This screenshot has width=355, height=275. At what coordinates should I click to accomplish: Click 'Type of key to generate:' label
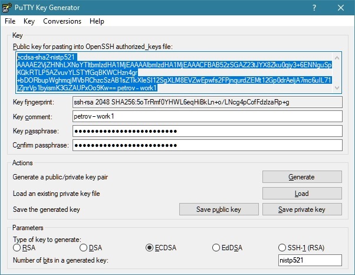click(x=47, y=239)
